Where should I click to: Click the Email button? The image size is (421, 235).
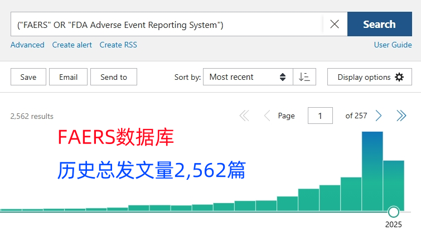tap(68, 77)
